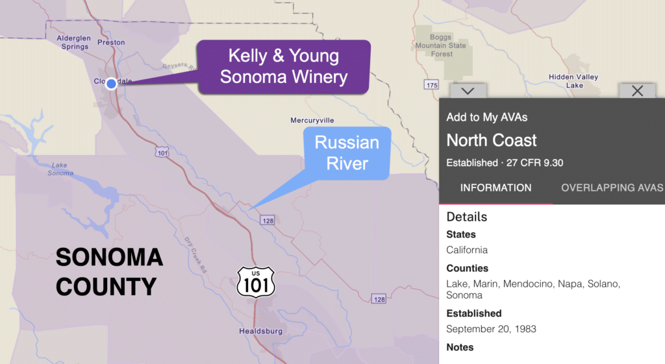
Task: Click the US 101 highway shield icon
Action: (x=256, y=282)
